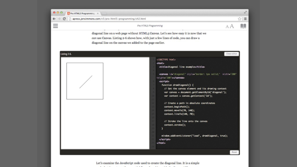Decrease text size with the small A
This screenshot has width=297, height=167.
[x=227, y=27]
